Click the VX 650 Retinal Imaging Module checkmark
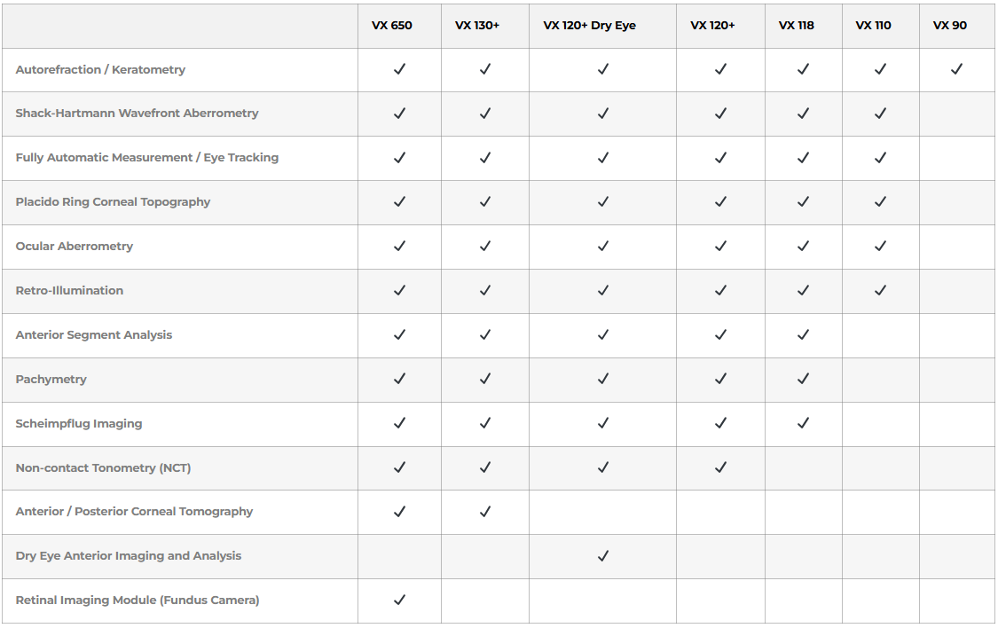The width and height of the screenshot is (998, 628). pos(399,601)
